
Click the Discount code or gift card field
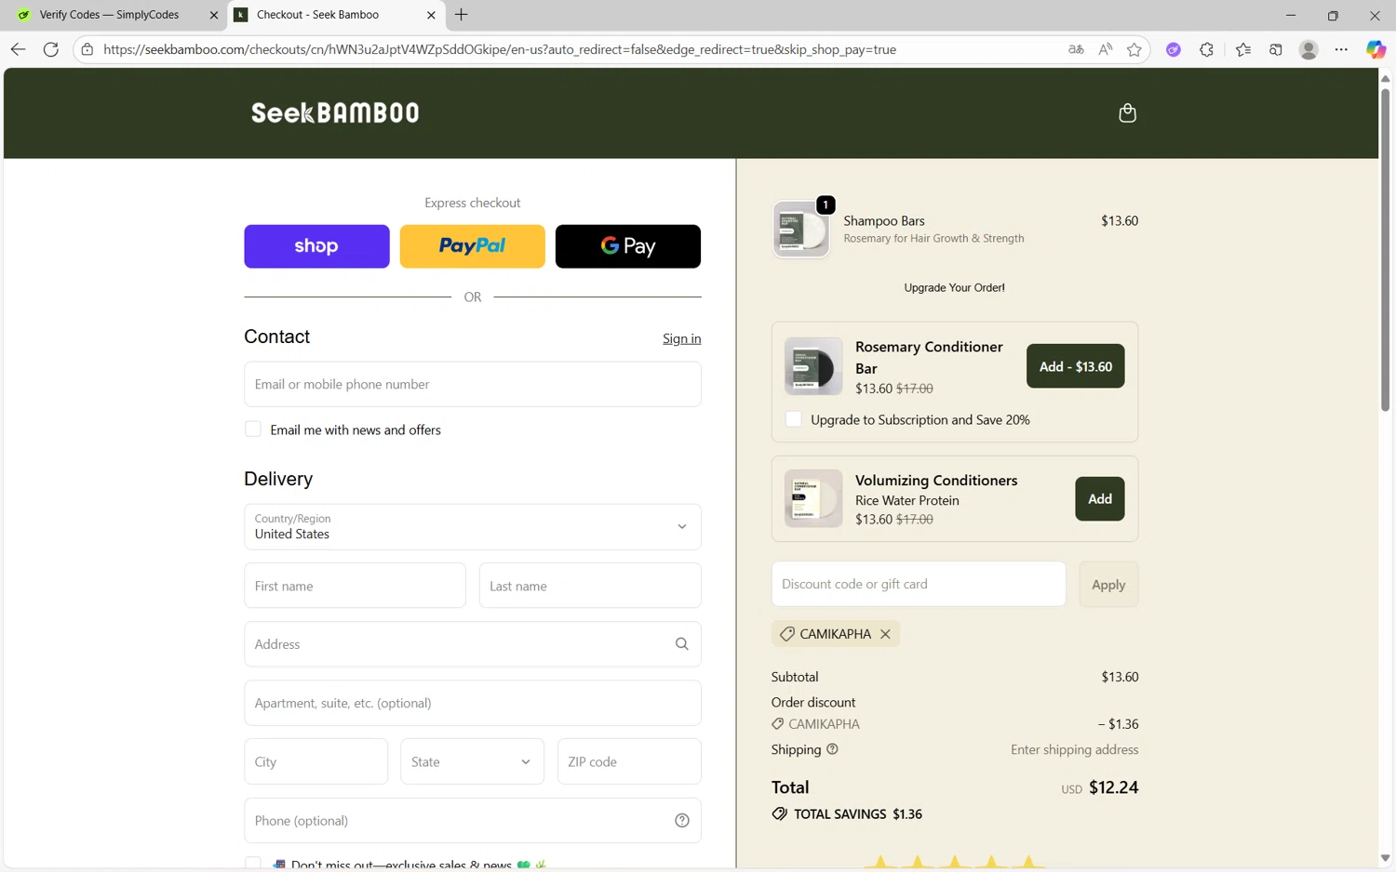(x=919, y=584)
